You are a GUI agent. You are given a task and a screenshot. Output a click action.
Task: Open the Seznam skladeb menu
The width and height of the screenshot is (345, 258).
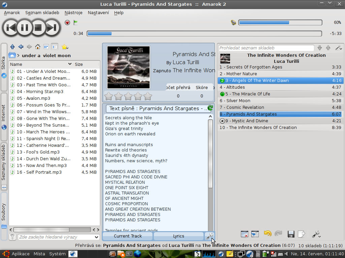[x=42, y=13]
